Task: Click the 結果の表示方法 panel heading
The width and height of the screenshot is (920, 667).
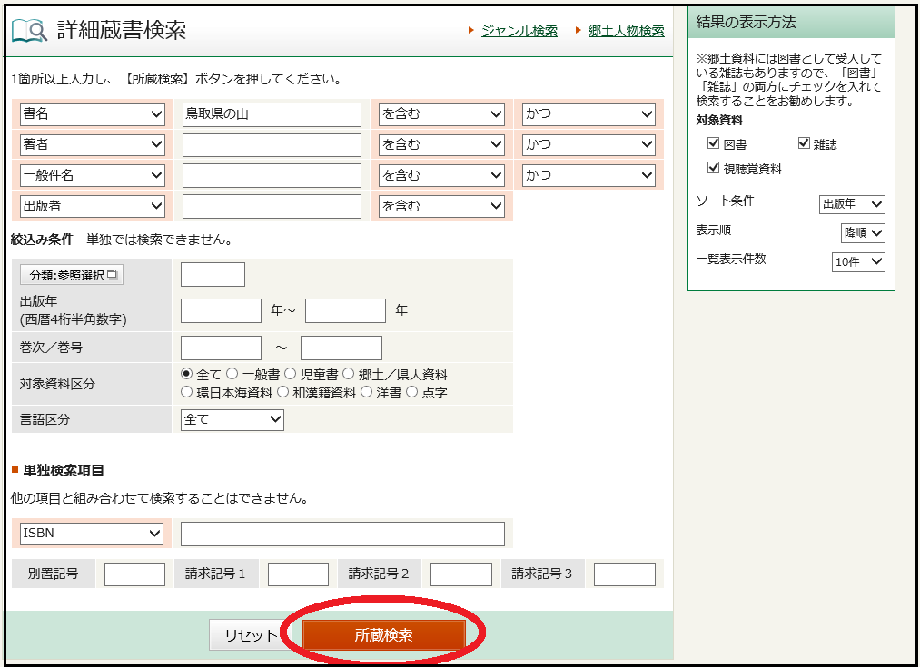Action: (746, 23)
